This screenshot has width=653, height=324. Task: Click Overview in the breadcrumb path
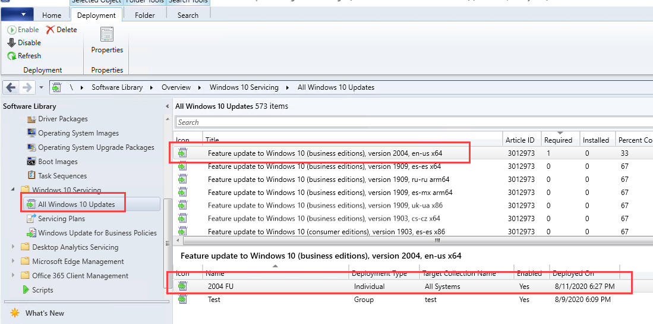pyautogui.click(x=176, y=87)
